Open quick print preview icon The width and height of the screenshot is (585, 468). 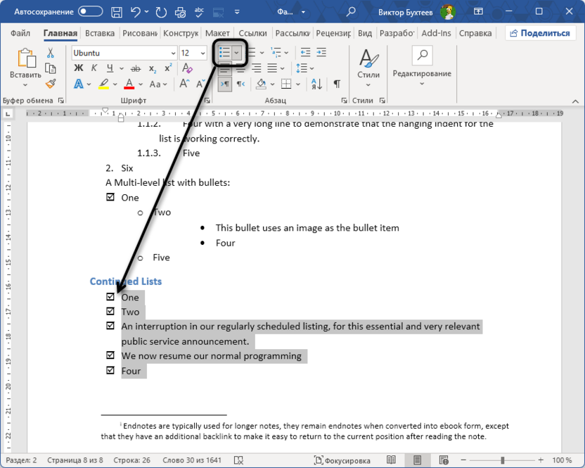click(x=181, y=13)
